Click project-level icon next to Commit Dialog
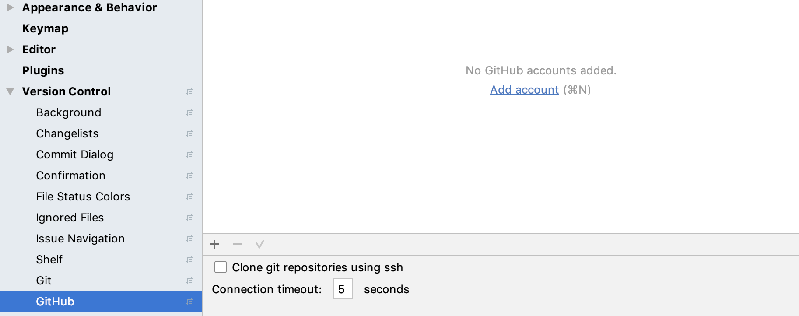Screen dimensions: 799x316 tap(189, 154)
